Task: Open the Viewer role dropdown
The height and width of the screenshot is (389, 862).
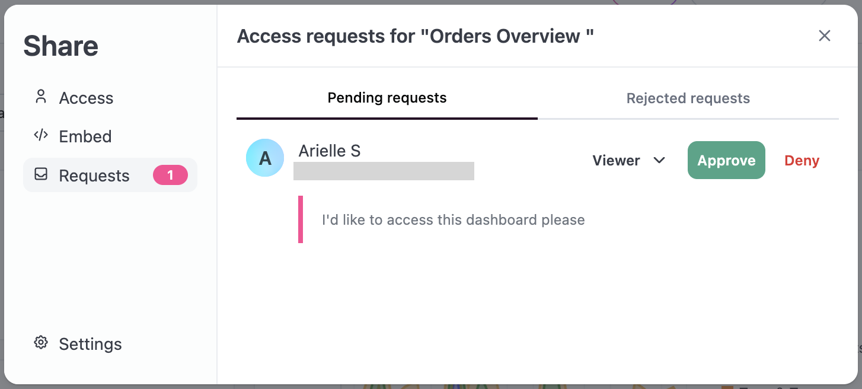Action: tap(629, 160)
